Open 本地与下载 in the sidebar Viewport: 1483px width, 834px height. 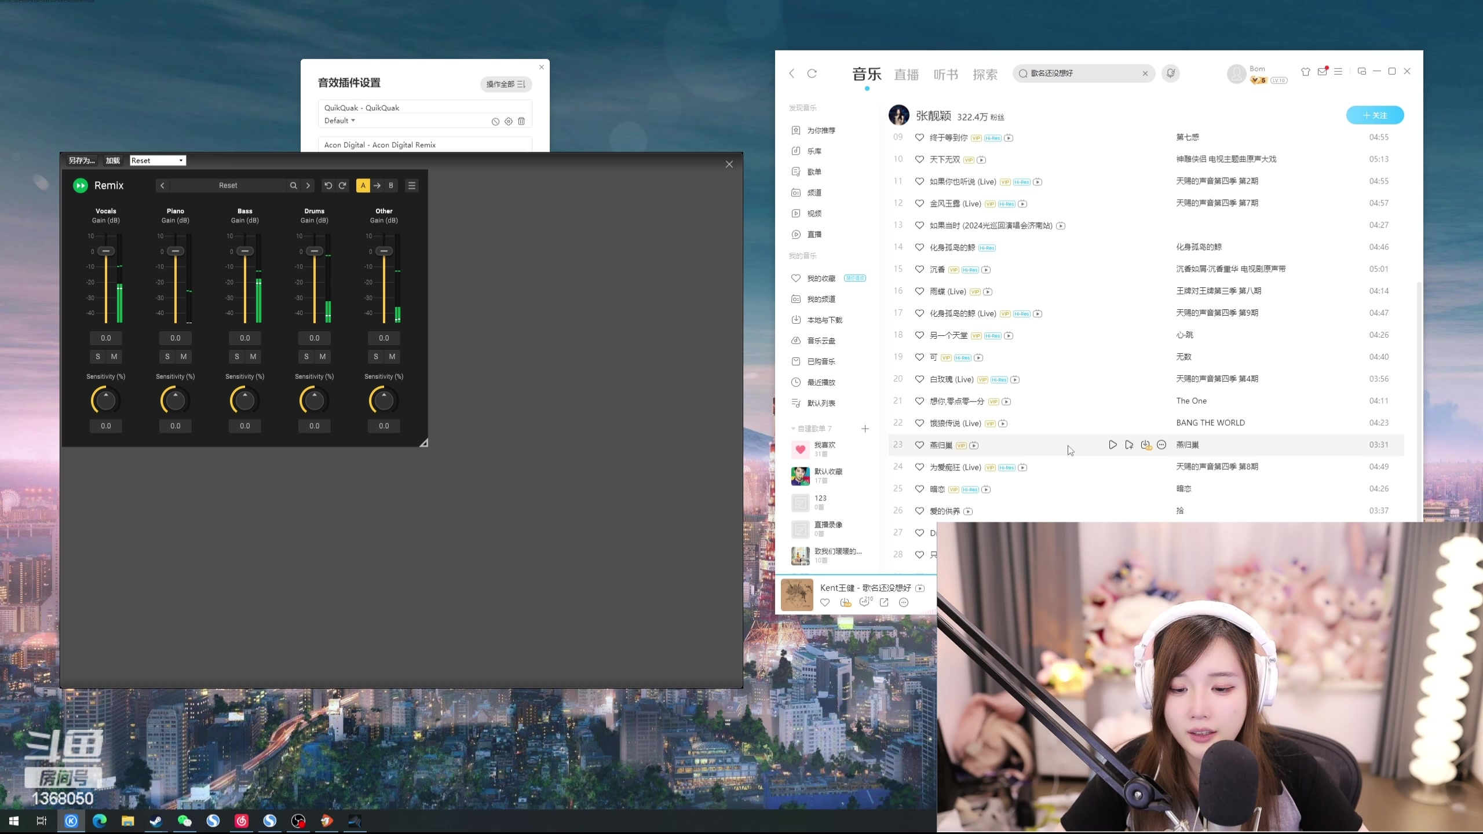click(x=825, y=320)
